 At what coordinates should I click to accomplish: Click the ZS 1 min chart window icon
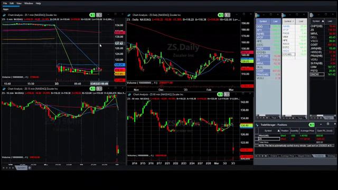pyautogui.click(x=4, y=15)
